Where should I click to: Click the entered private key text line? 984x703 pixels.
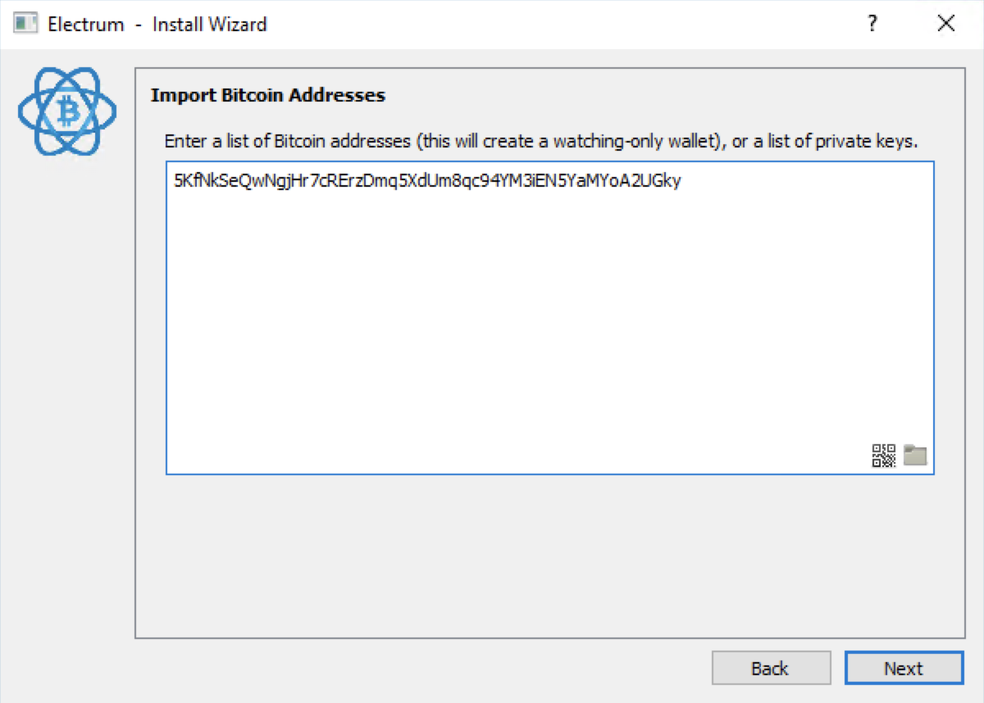pos(426,181)
